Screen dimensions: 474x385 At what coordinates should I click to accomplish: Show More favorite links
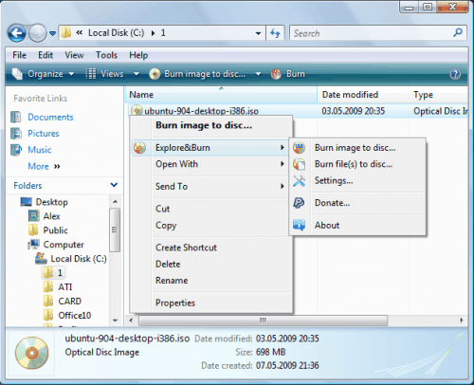click(44, 166)
